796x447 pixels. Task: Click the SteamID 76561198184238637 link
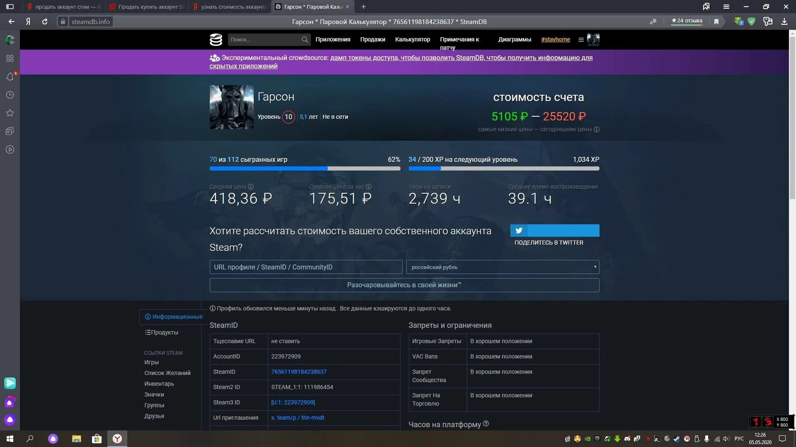pyautogui.click(x=298, y=372)
